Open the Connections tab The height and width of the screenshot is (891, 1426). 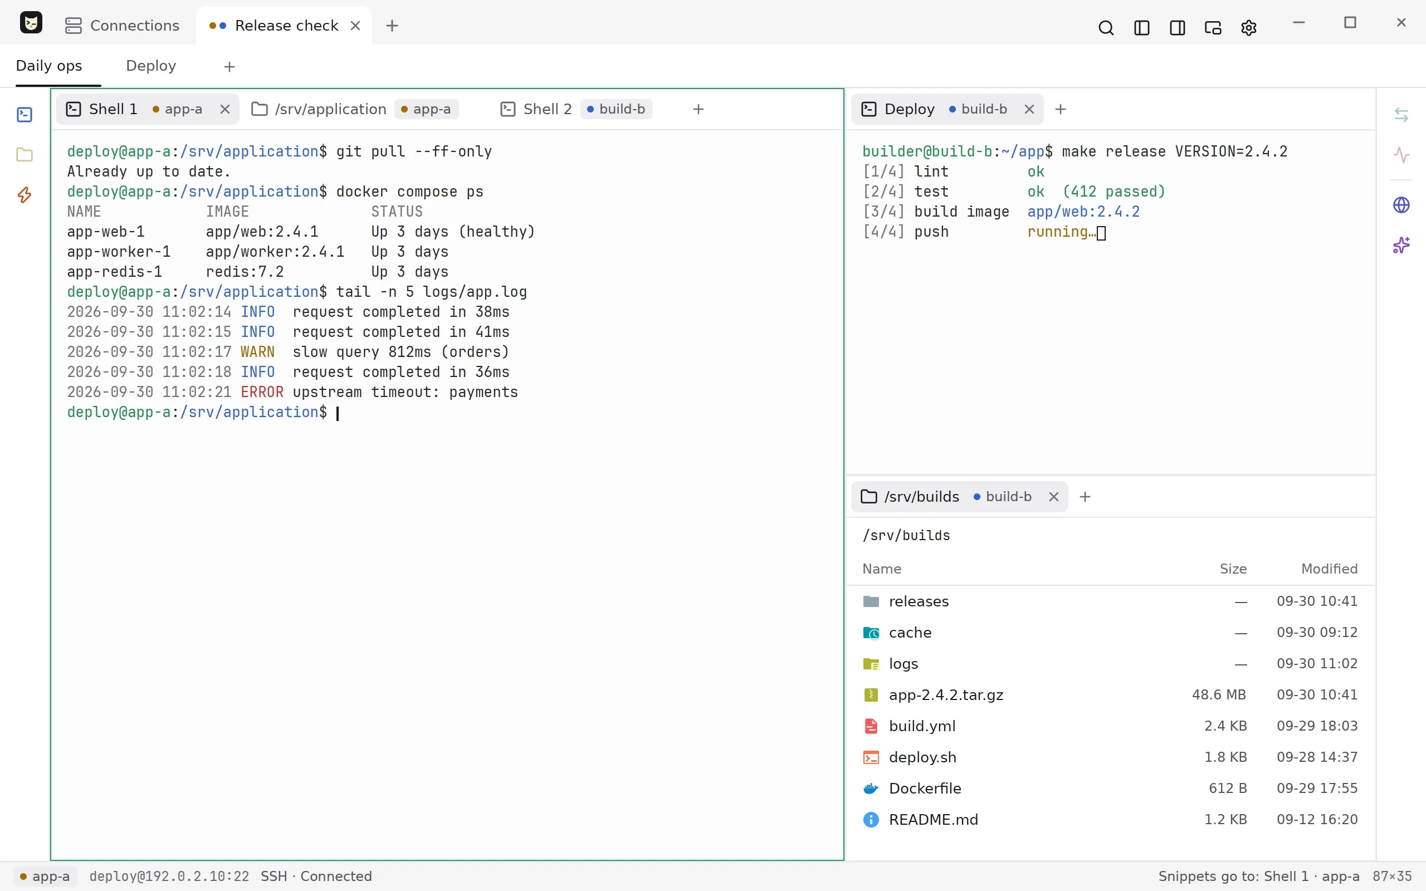pyautogui.click(x=123, y=26)
